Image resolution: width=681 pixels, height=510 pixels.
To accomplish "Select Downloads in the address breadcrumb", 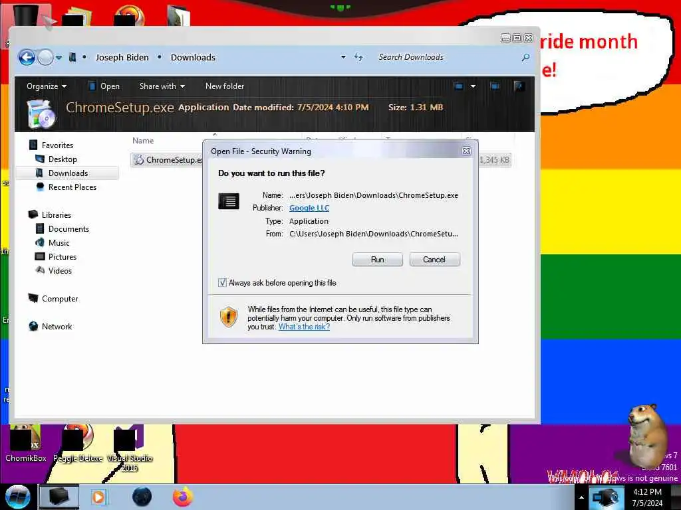I will click(193, 57).
